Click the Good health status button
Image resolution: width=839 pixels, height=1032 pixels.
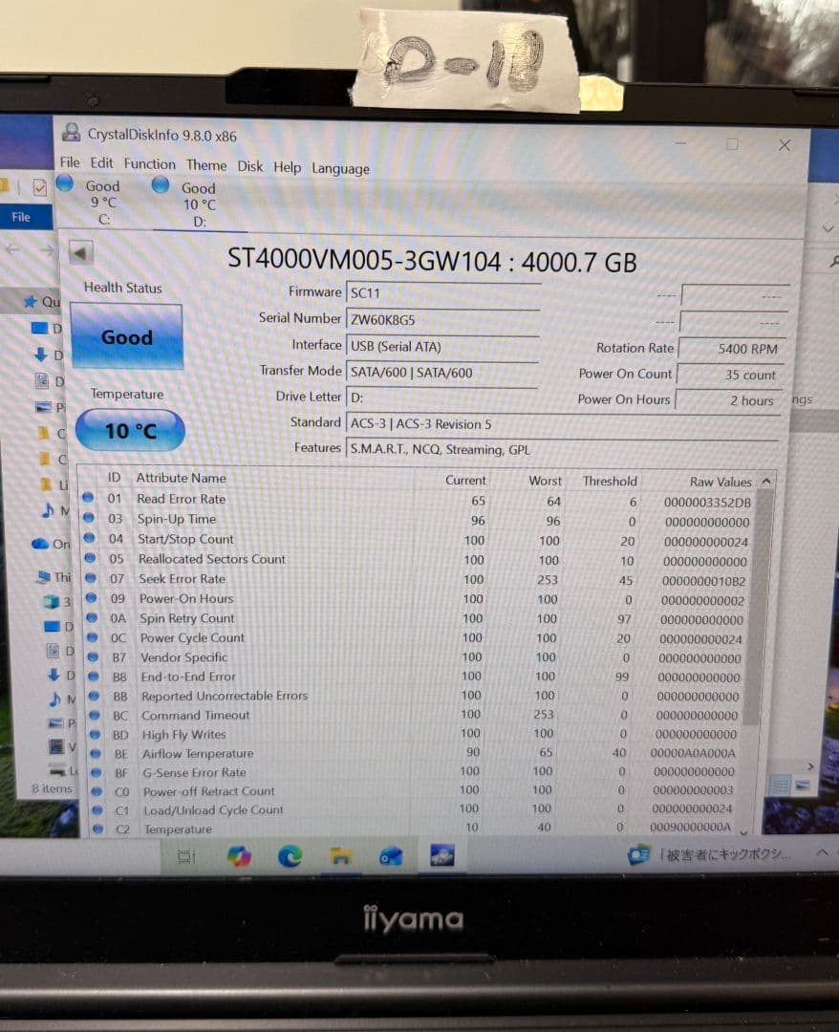(x=126, y=336)
